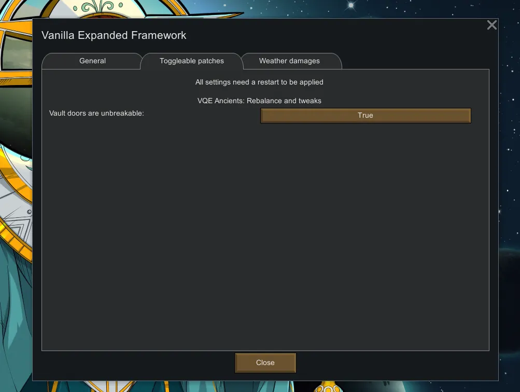
Task: Click the 'Vault doors are unbreakable' label
Action: click(96, 113)
